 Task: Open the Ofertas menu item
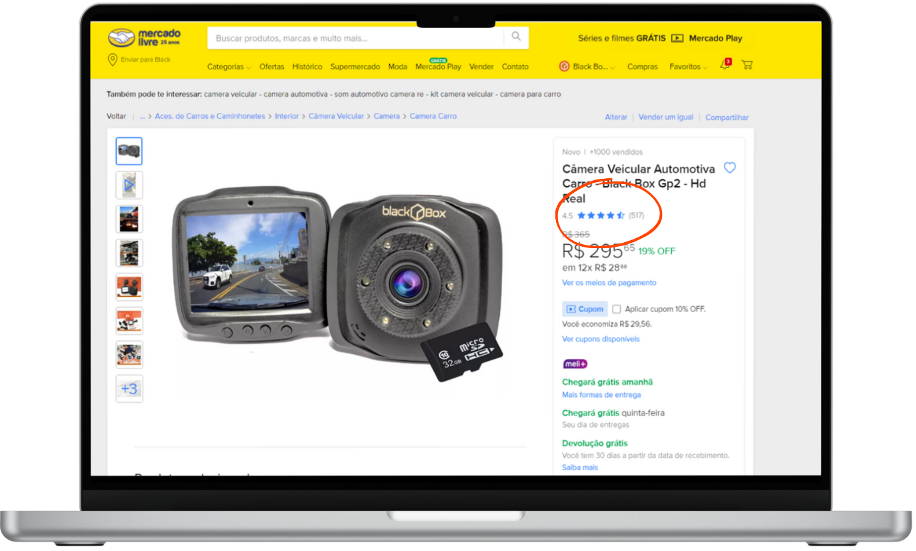pyautogui.click(x=272, y=67)
